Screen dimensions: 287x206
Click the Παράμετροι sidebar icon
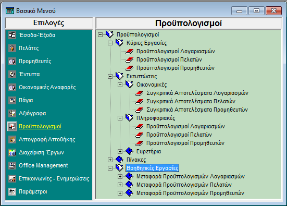[x=12, y=191]
